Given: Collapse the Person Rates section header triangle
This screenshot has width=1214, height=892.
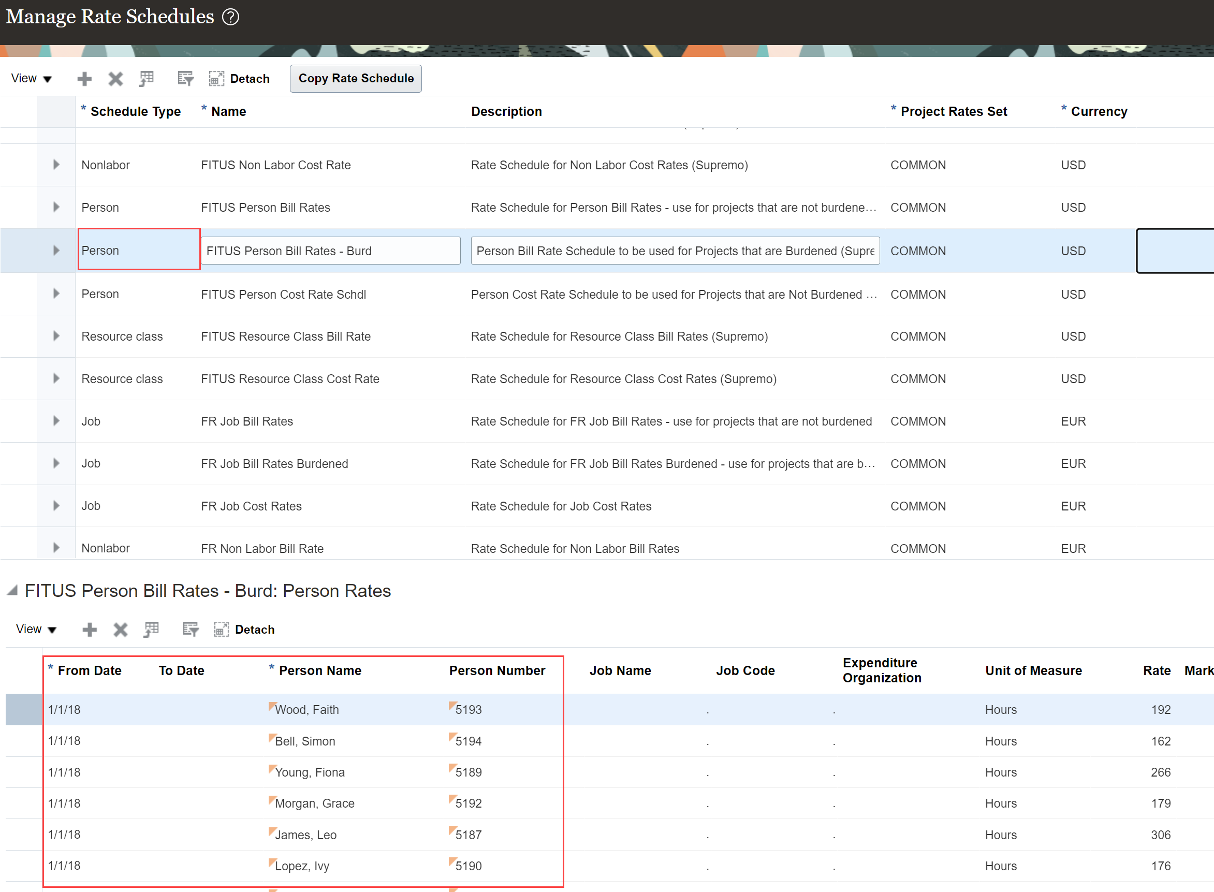Looking at the screenshot, I should [12, 590].
